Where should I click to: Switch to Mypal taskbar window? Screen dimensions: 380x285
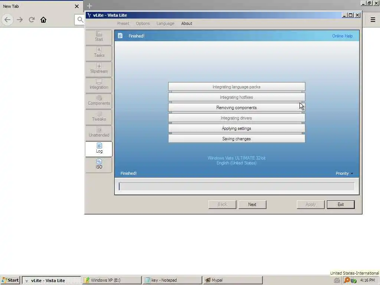coord(233,280)
